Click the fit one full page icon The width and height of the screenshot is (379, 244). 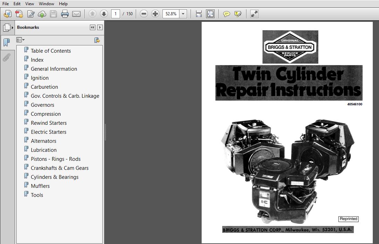[x=210, y=14]
